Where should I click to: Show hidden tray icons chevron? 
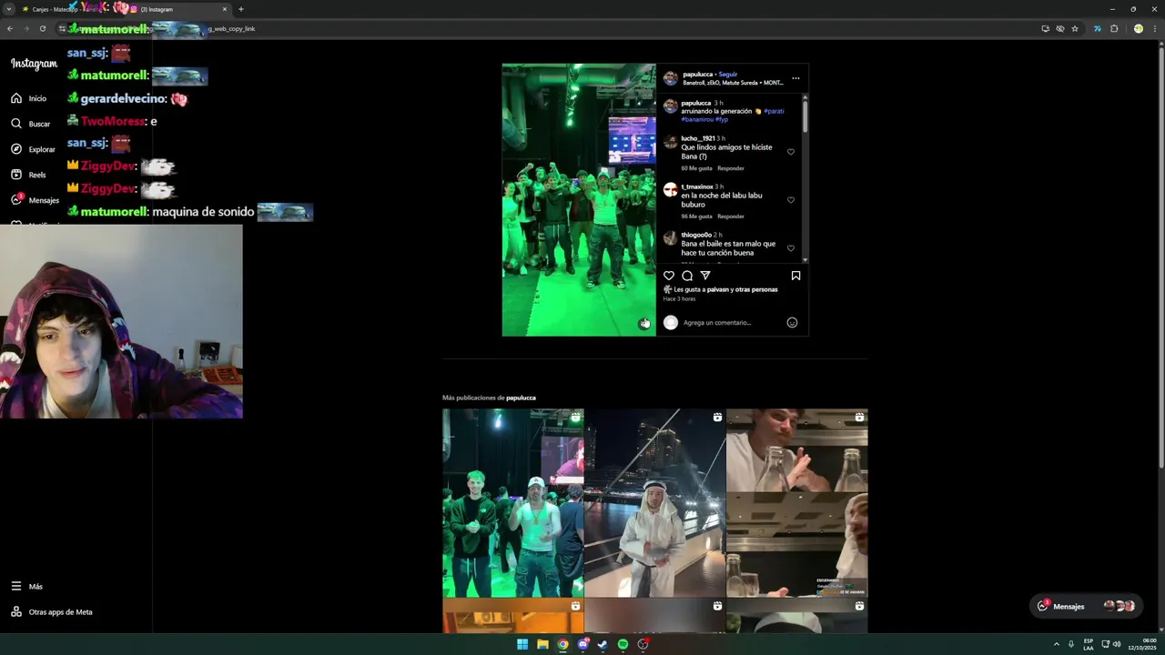pyautogui.click(x=1057, y=644)
